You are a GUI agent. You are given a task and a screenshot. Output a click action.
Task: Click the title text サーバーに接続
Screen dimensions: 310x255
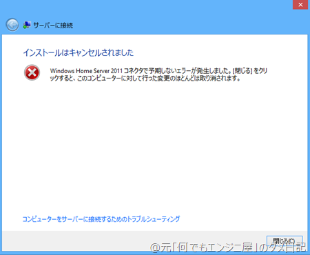pos(53,25)
